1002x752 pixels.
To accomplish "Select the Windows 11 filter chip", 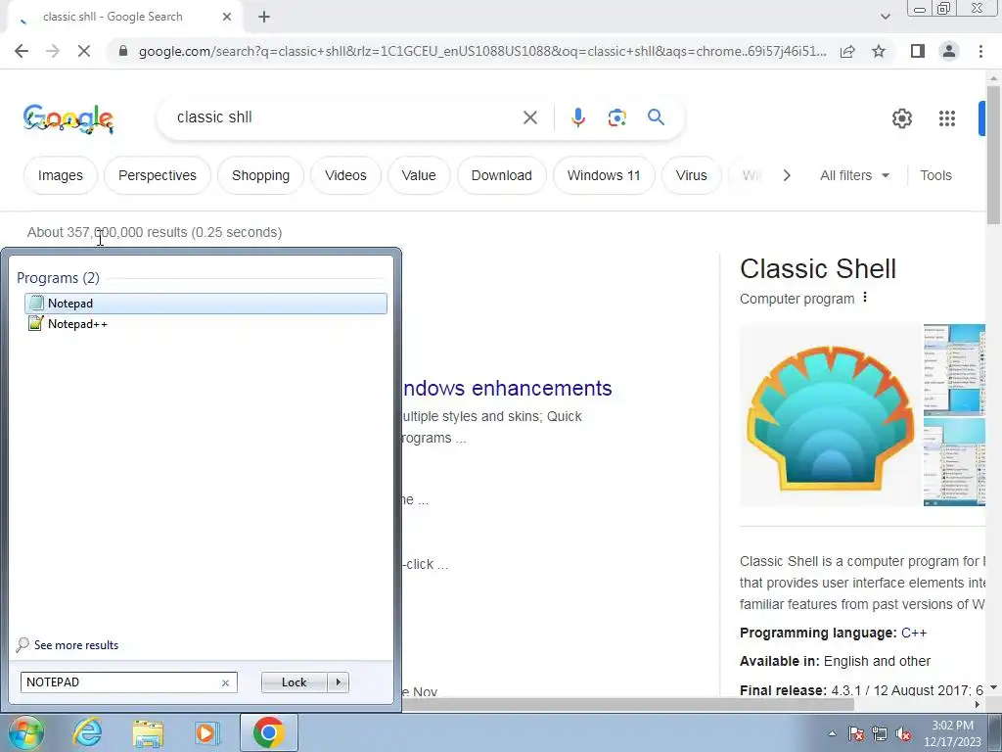I will (x=604, y=175).
